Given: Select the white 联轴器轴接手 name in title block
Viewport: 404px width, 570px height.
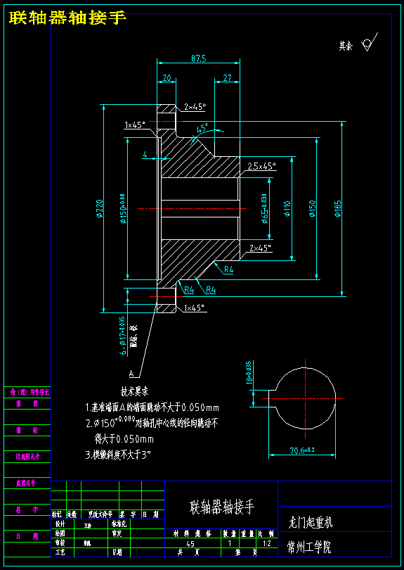Looking at the screenshot, I should (x=222, y=507).
